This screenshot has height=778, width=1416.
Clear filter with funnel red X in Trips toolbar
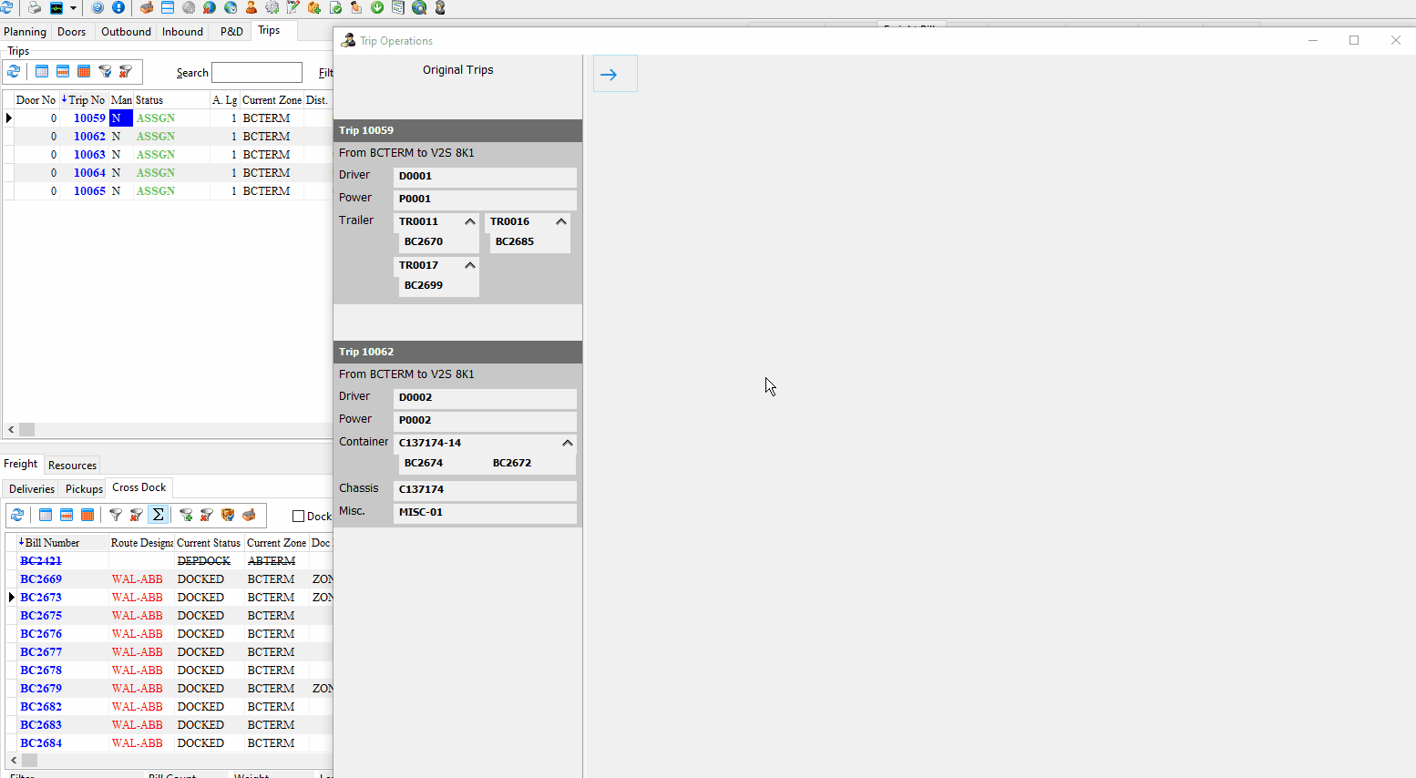(126, 71)
